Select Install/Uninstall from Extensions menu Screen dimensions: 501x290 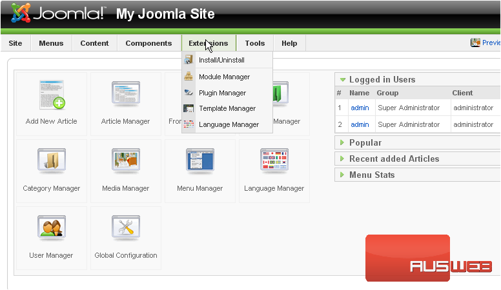(221, 60)
